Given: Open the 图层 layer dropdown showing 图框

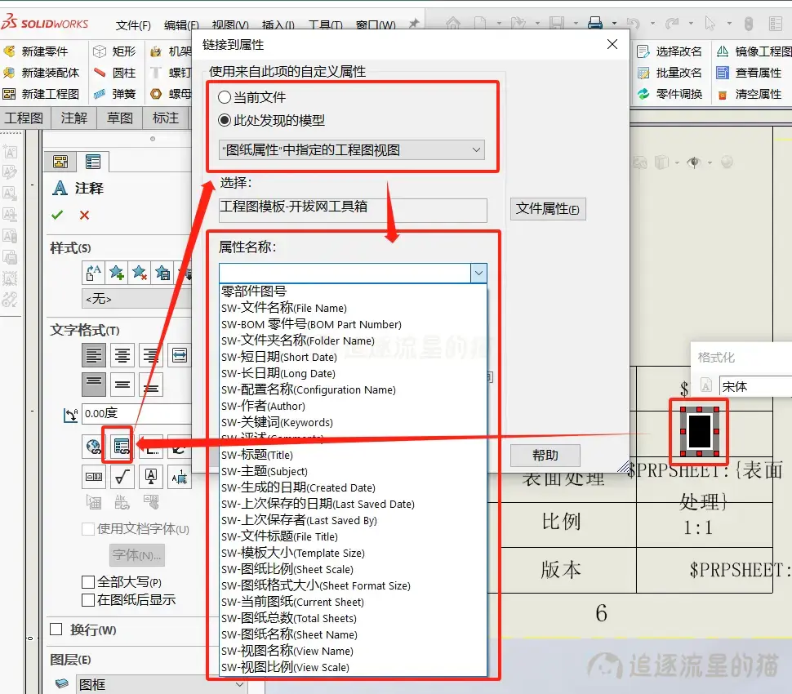Looking at the screenshot, I should tap(239, 686).
